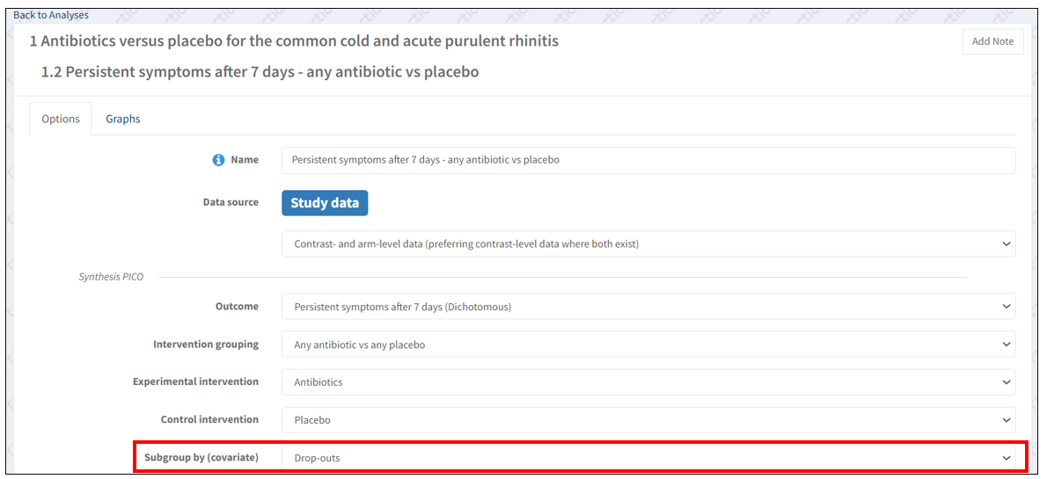1047x479 pixels.
Task: Click the Synthesis PICO section label
Action: click(x=111, y=277)
